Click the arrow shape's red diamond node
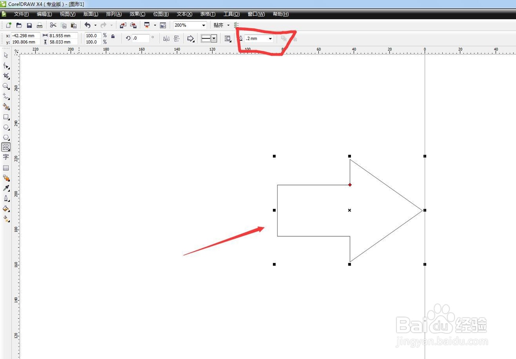 click(350, 185)
